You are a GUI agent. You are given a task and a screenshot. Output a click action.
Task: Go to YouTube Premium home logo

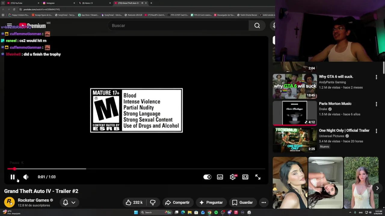click(x=32, y=26)
